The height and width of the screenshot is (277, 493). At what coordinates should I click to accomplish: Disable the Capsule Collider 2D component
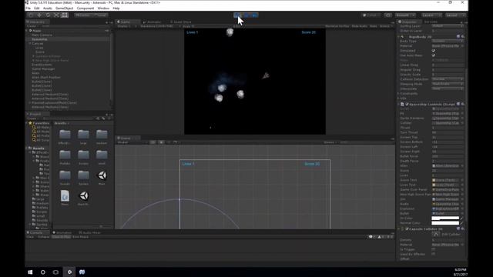[x=407, y=229]
